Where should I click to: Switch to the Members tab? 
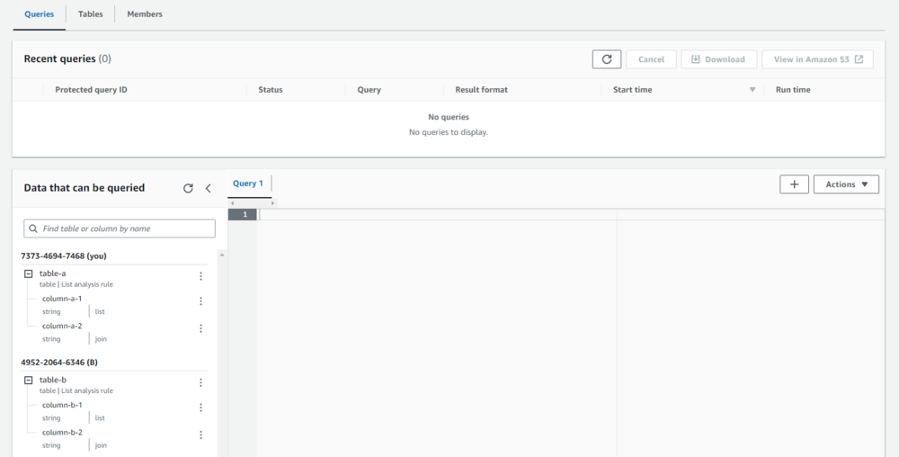[145, 14]
